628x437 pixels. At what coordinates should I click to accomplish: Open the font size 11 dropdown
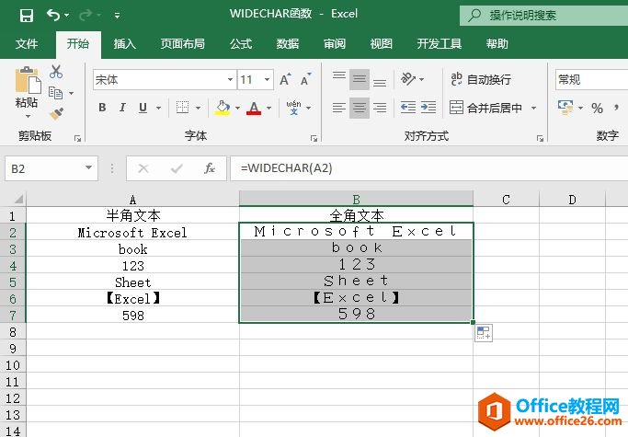coord(267,79)
